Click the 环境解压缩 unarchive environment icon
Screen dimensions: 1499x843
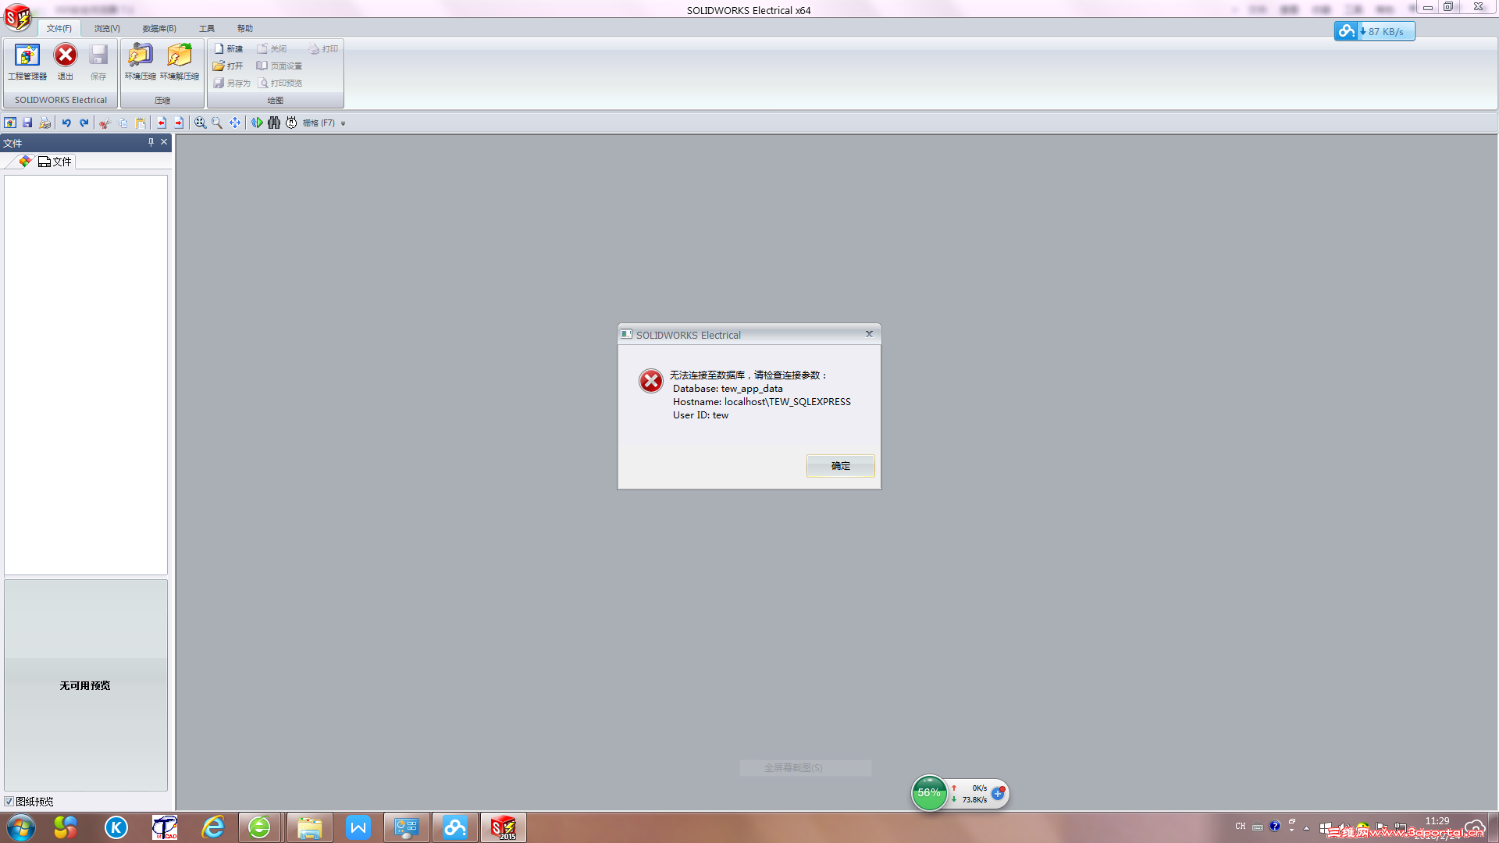(180, 62)
